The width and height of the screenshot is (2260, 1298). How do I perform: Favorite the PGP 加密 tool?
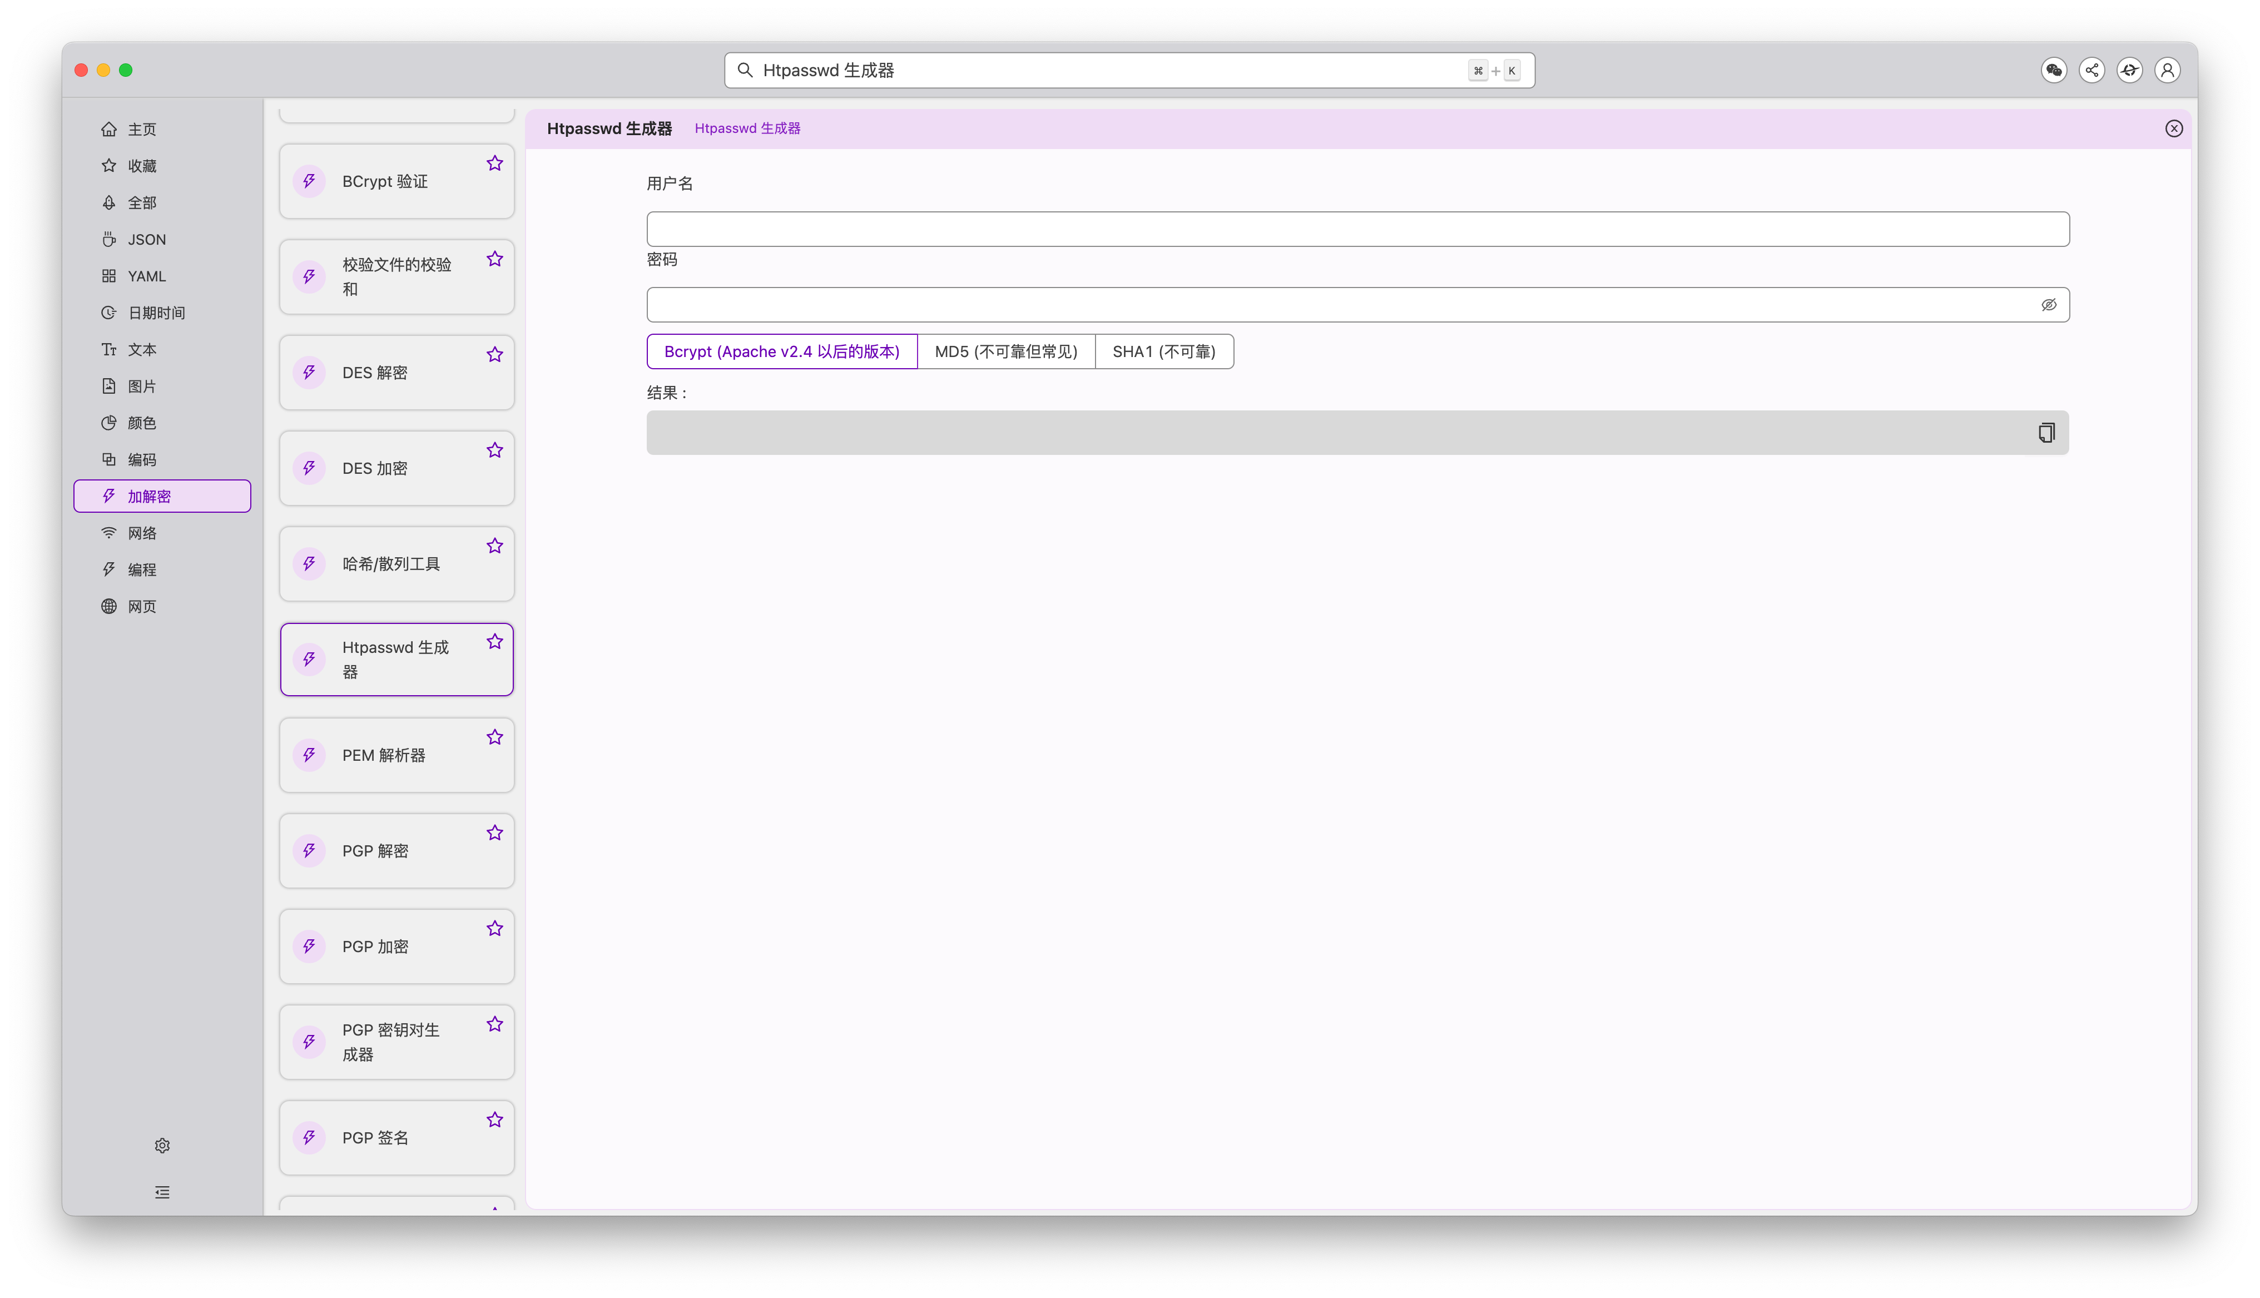[494, 928]
